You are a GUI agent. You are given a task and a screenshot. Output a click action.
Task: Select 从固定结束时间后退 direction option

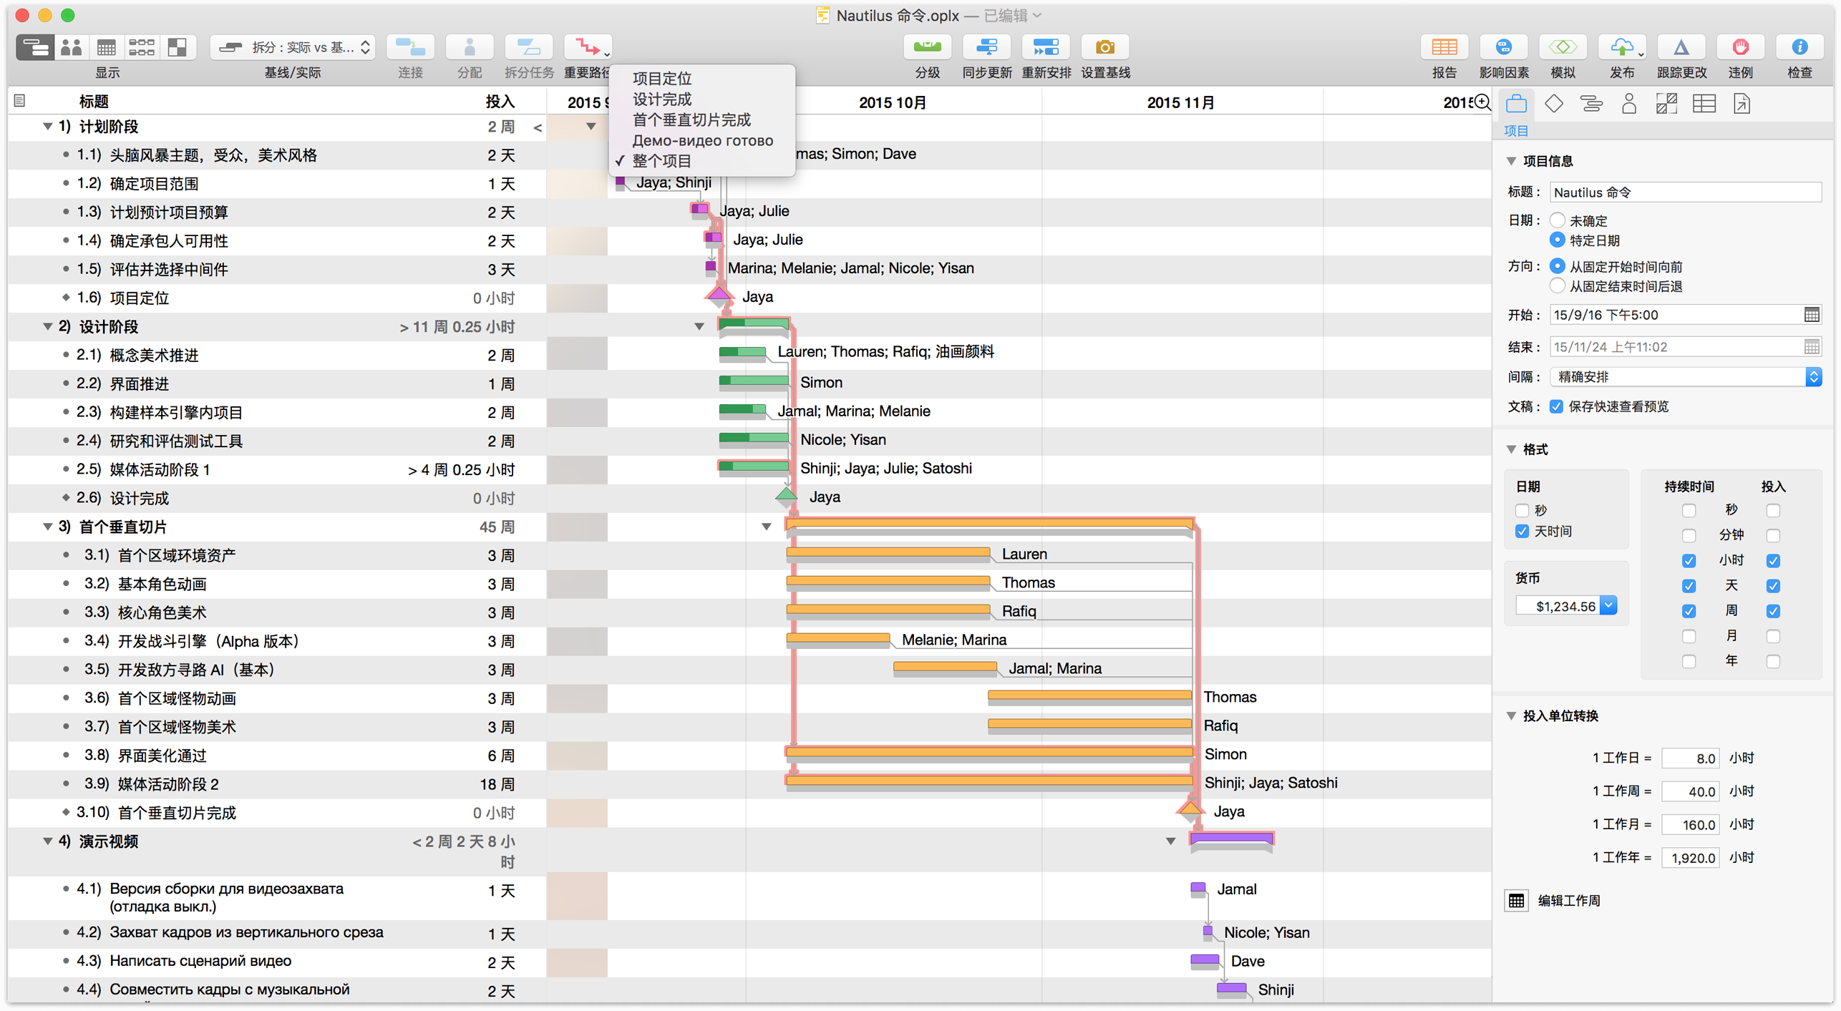[1558, 286]
